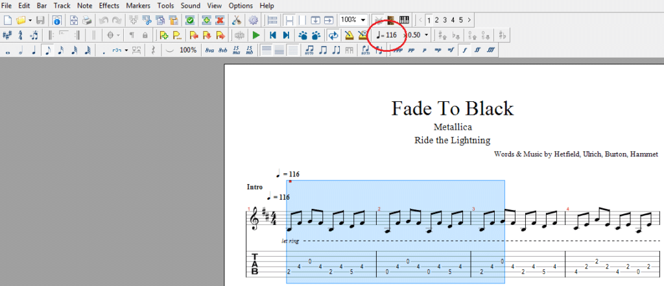Click the tempo 116 display
The image size is (664, 286).
click(x=386, y=35)
